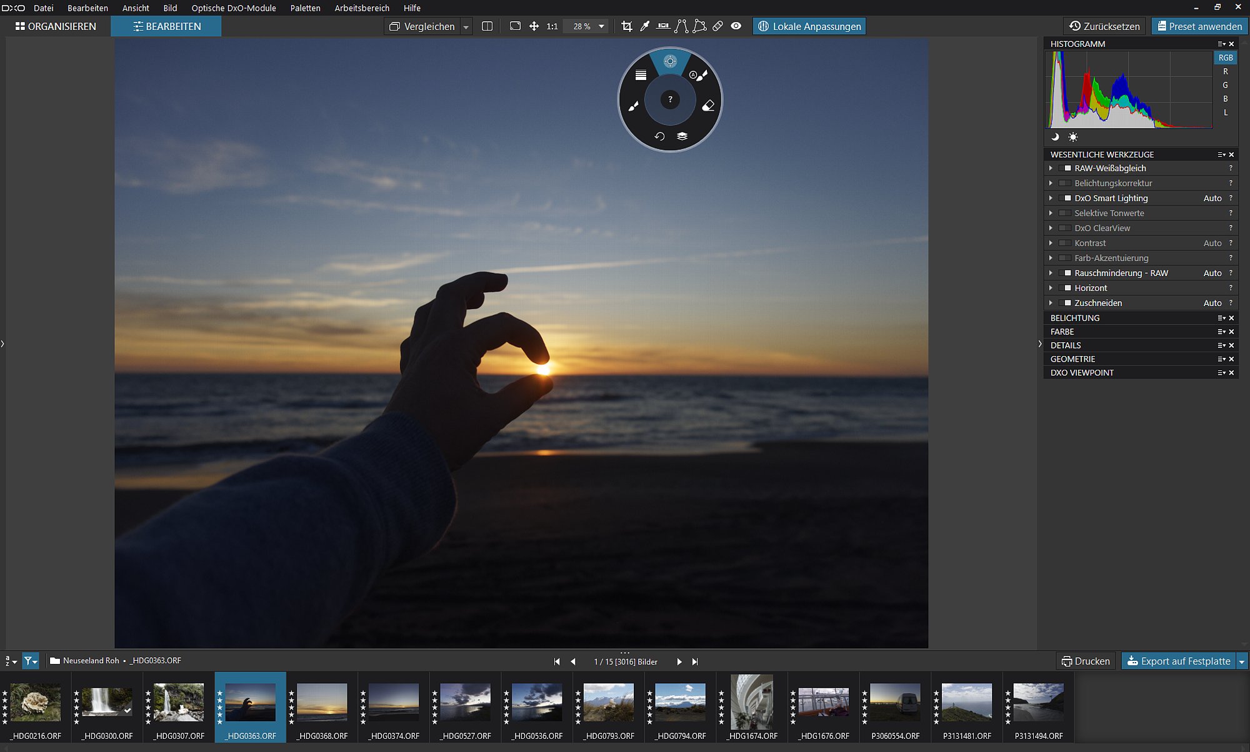Select the brush tool in radial menu

pyautogui.click(x=633, y=106)
